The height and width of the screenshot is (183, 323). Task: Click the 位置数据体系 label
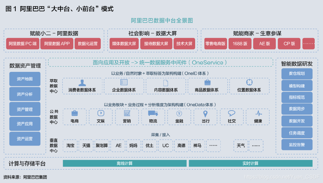[249, 90]
